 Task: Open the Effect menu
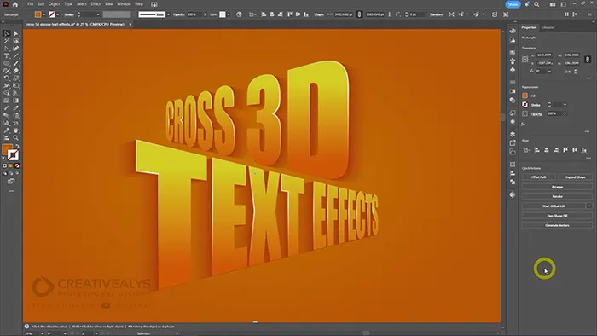point(96,4)
